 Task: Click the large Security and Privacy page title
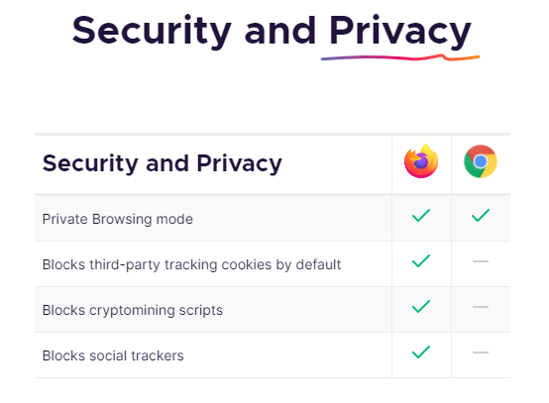pyautogui.click(x=272, y=32)
